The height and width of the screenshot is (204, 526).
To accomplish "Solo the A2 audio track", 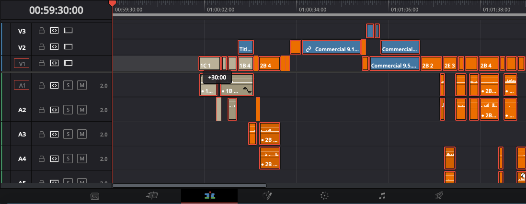I will [68, 110].
